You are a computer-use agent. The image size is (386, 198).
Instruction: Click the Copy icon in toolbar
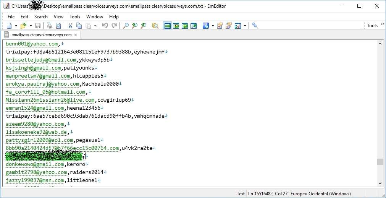tap(79, 26)
